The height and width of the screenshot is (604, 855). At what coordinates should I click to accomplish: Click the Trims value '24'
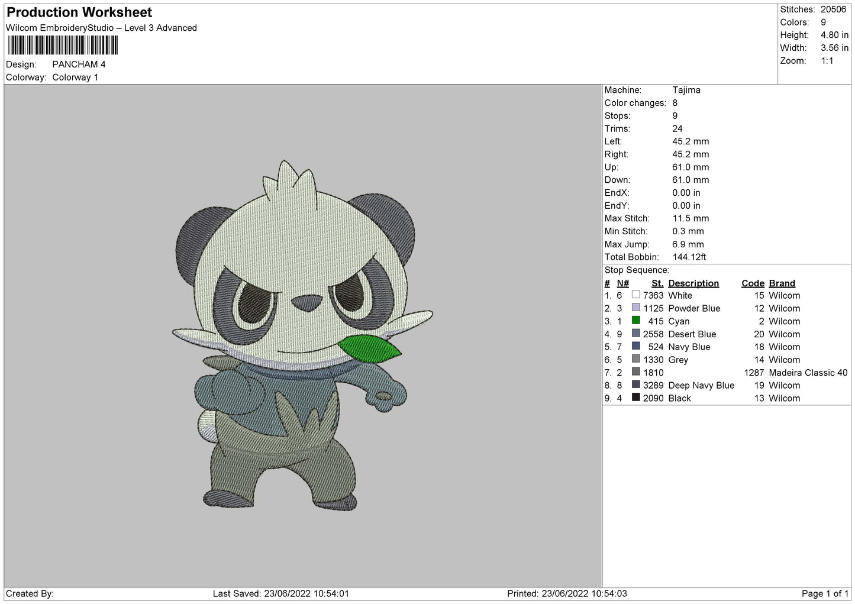click(677, 128)
